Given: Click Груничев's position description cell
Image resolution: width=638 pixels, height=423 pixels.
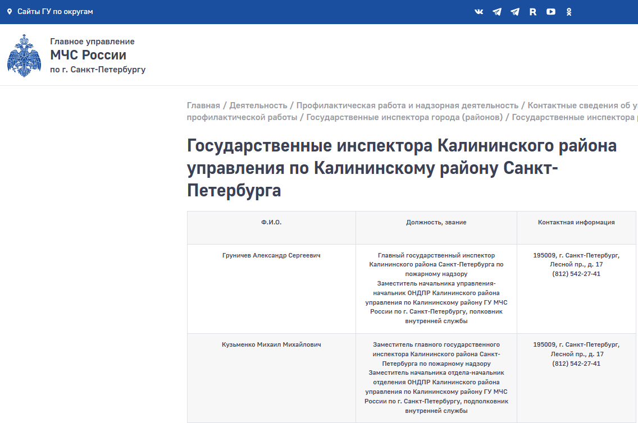Looking at the screenshot, I should pyautogui.click(x=436, y=288).
